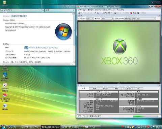This screenshot has height=129, width=162.
Task: Click the Windows Start orb
Action: 3,127
